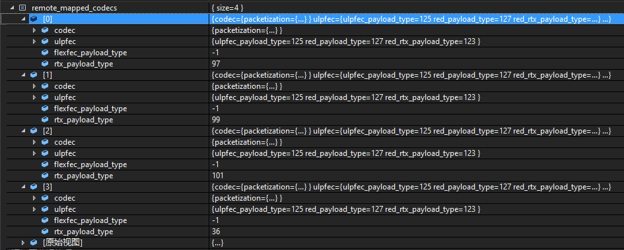This screenshot has height=250, width=624.
Task: Select the remote_mapped_codecs variable name
Action: click(x=75, y=8)
